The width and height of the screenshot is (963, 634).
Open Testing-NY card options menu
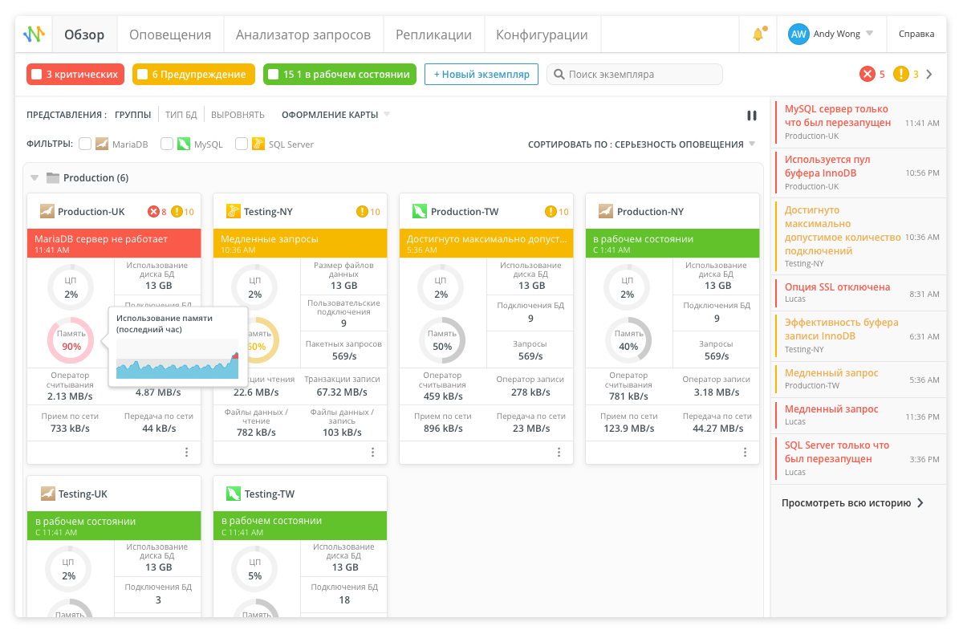(372, 453)
